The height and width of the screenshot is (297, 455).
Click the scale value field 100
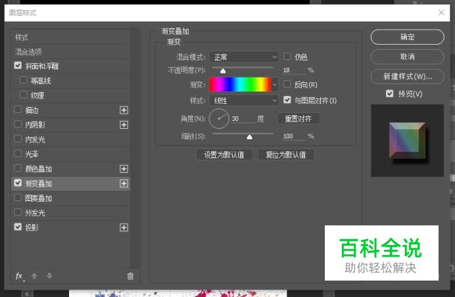click(294, 136)
